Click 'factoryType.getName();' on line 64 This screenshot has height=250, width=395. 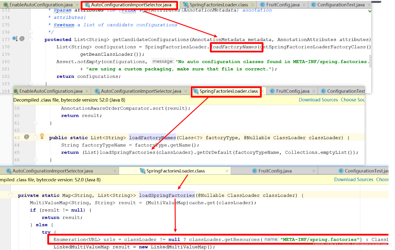(167, 145)
